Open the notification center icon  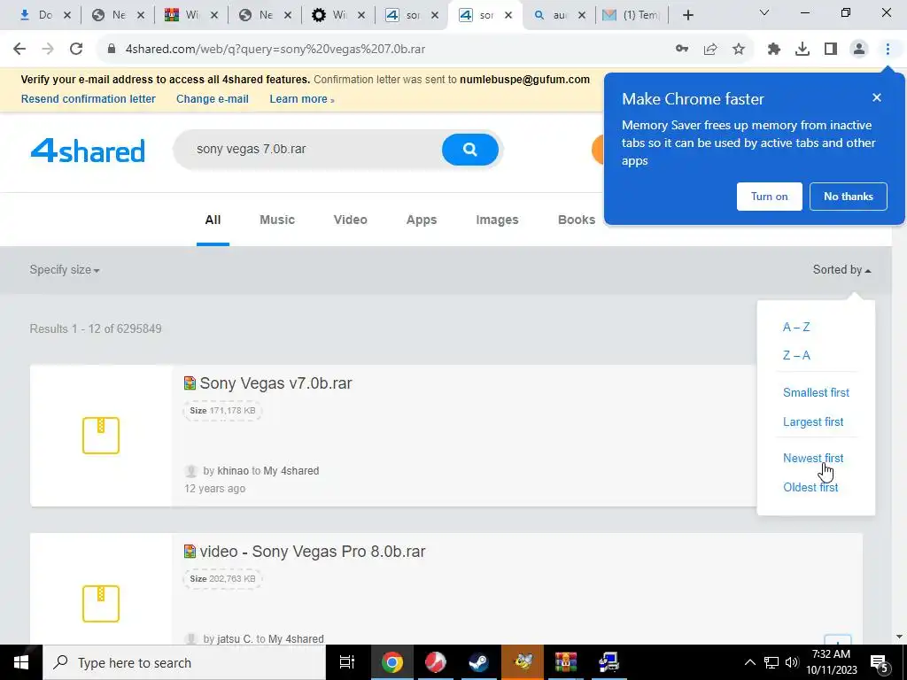pyautogui.click(x=880, y=663)
